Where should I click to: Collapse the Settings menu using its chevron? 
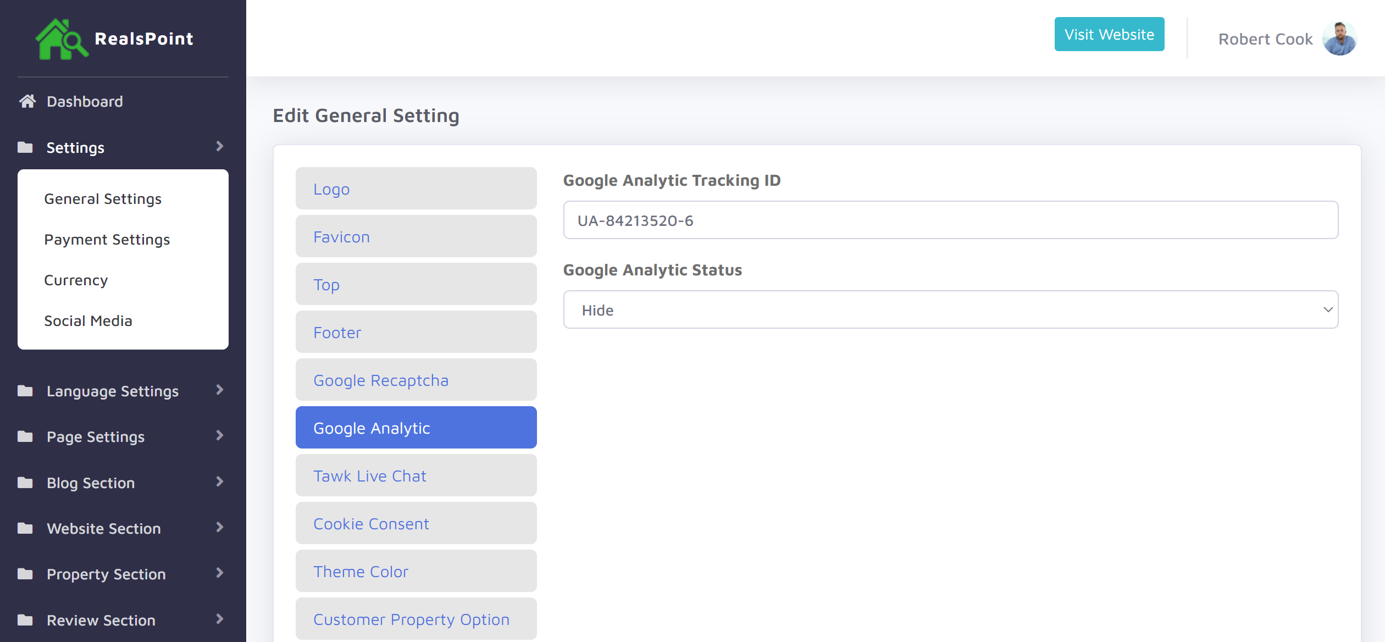[x=220, y=146]
